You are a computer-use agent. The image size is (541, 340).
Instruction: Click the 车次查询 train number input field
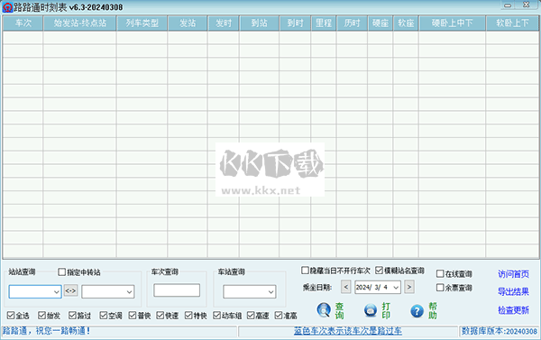pos(177,290)
